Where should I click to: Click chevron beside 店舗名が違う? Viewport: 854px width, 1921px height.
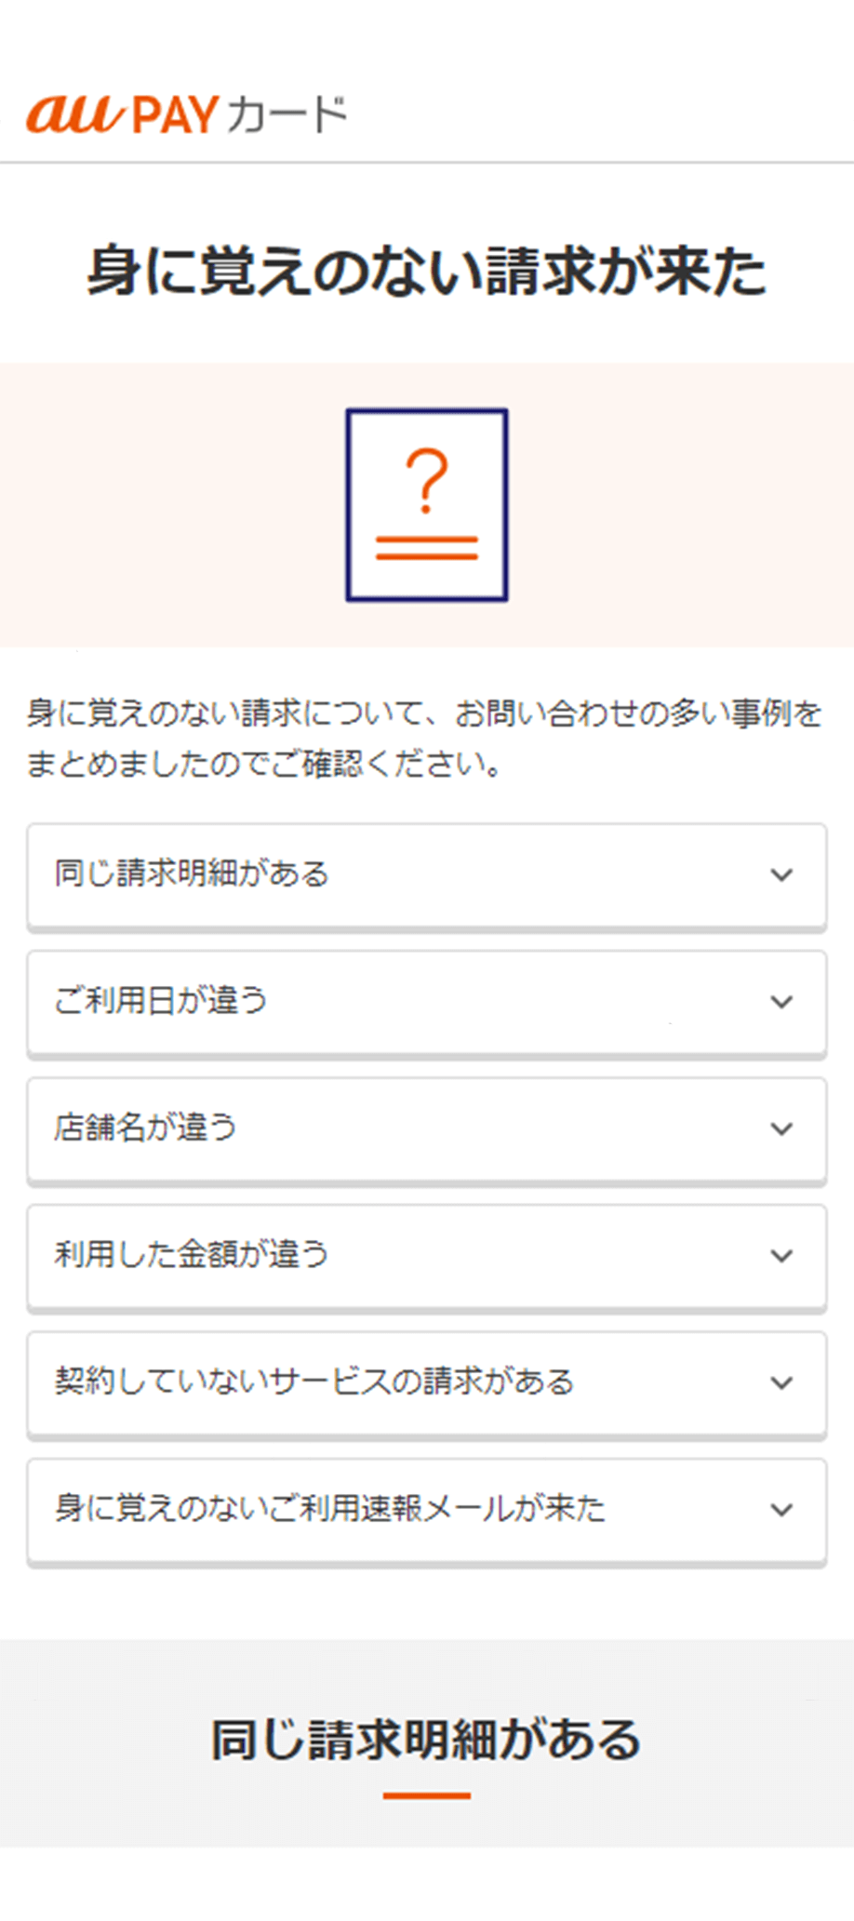point(781,1128)
